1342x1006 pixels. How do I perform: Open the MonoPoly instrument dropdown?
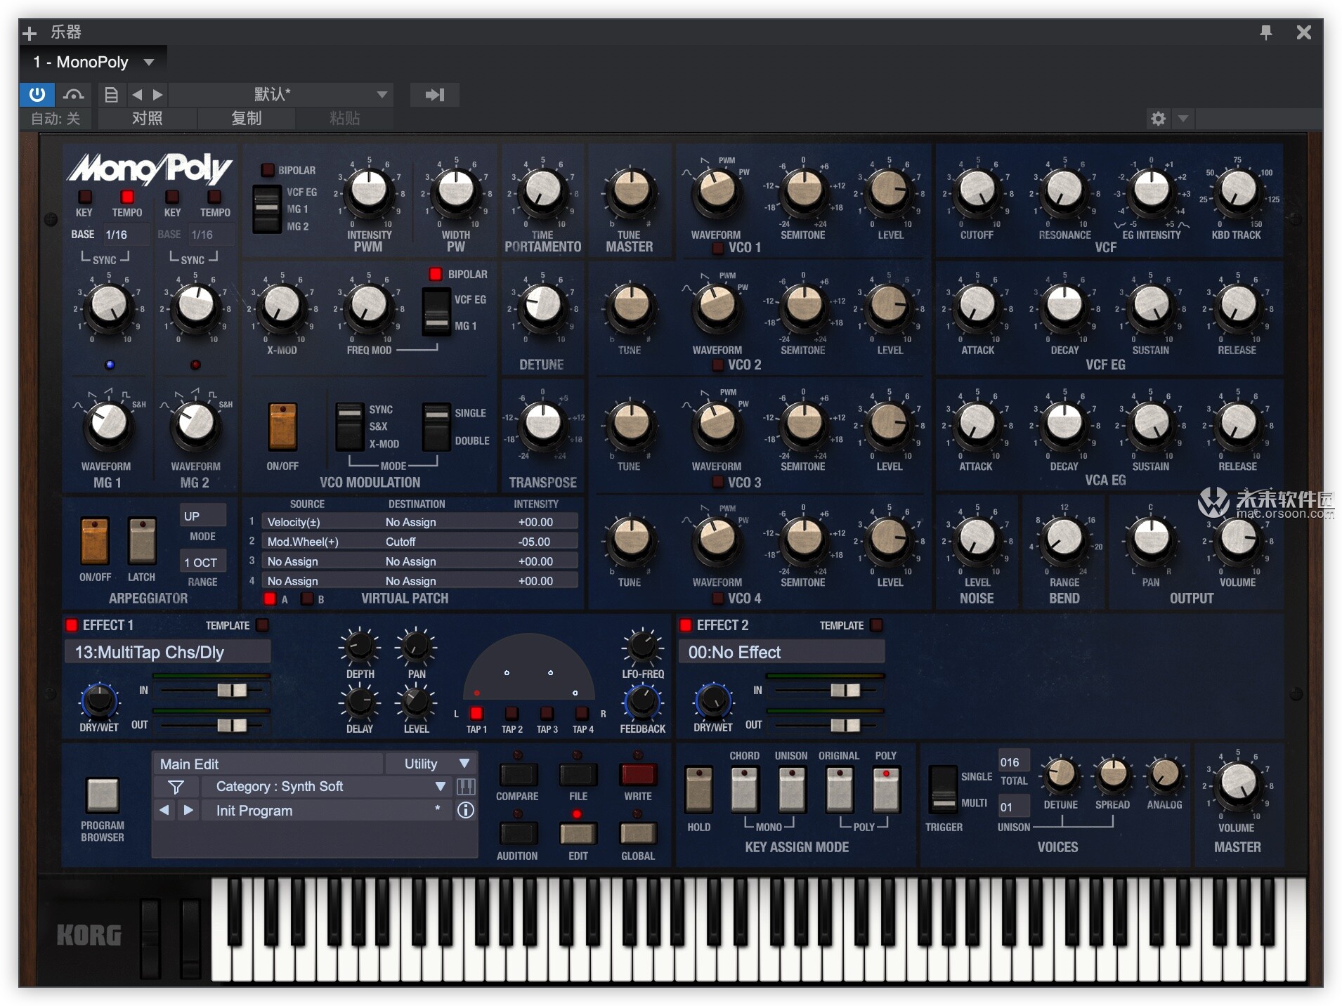[x=93, y=62]
